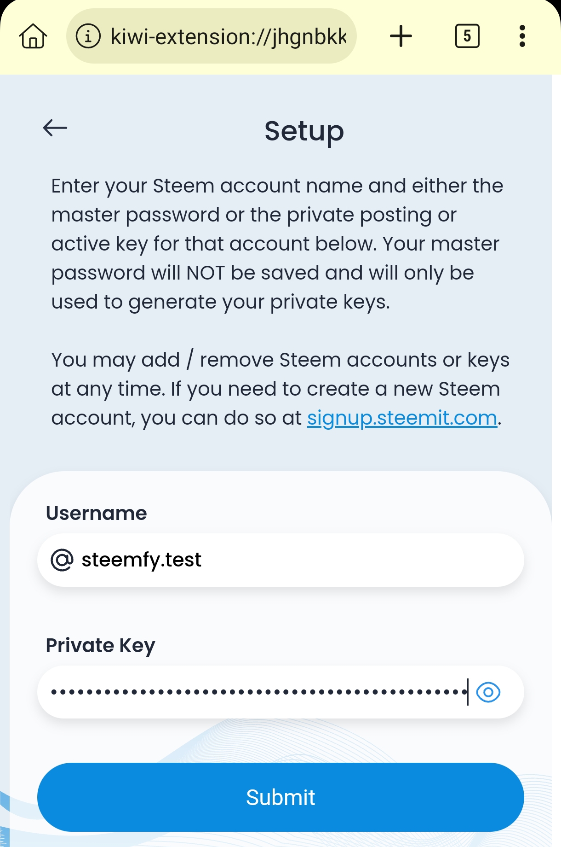The image size is (561, 847).
Task: Click the @ symbol in Username field
Action: 62,560
